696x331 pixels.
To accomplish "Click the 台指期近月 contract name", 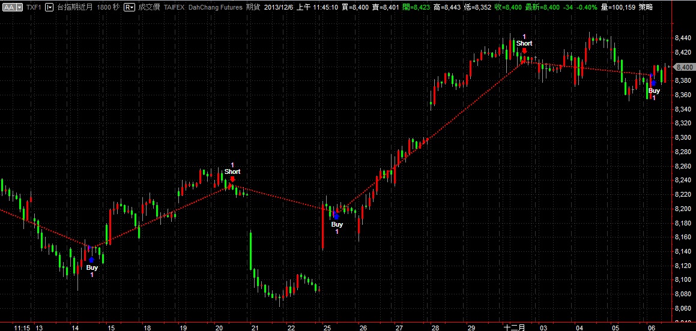I will coord(74,7).
